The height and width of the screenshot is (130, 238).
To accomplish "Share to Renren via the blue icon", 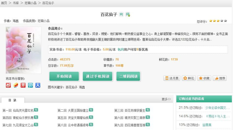I will click(x=38, y=85).
